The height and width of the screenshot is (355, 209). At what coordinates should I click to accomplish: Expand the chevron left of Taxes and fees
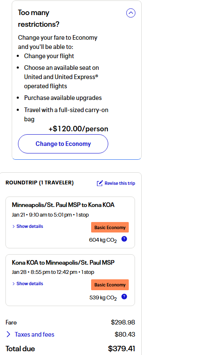(x=8, y=335)
